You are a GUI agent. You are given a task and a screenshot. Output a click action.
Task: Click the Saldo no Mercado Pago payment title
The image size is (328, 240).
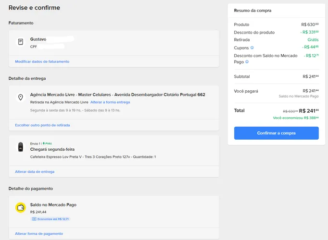click(53, 205)
